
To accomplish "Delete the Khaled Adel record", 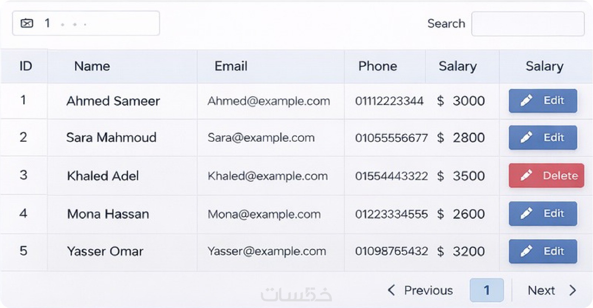I will (546, 175).
